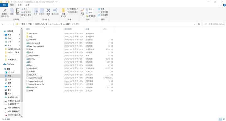This screenshot has width=226, height=121.
Task: Switch to the 共用 Share tab
Action: pyautogui.click(x=19, y=5)
